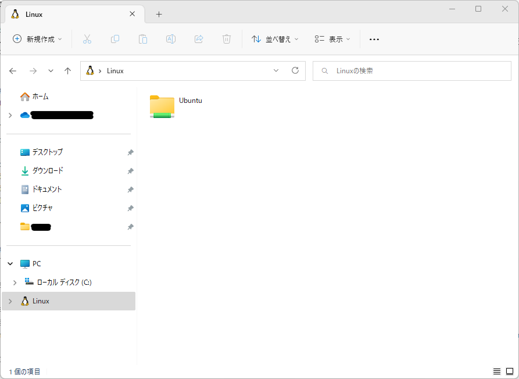Click the Share icon in the toolbar
Screen dimensions: 519x379
pos(198,39)
